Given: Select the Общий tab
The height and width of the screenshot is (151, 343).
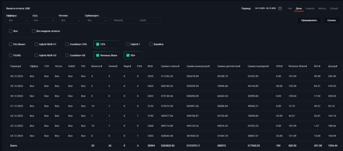Looking at the screenshot, I should [x=334, y=9].
